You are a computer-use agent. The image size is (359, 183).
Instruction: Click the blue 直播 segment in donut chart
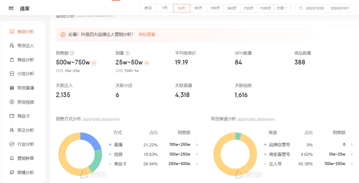pyautogui.click(x=92, y=141)
